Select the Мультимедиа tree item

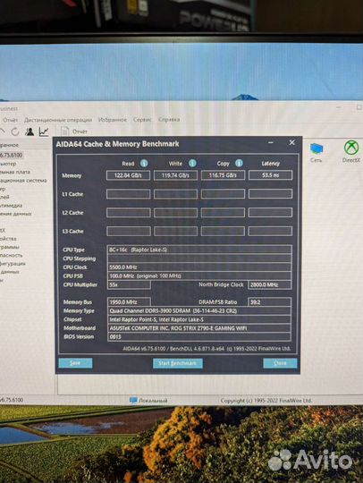pos(11,205)
